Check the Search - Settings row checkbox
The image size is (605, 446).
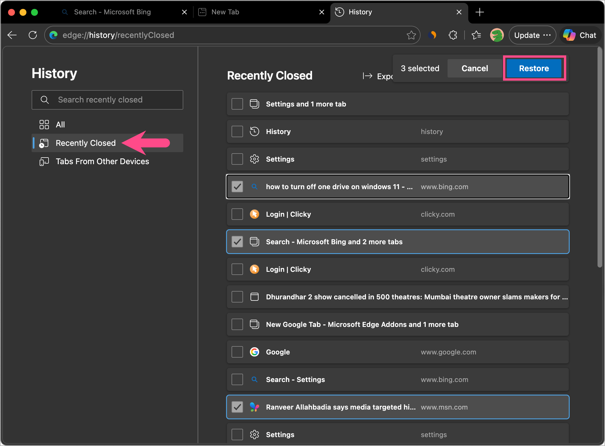click(237, 379)
